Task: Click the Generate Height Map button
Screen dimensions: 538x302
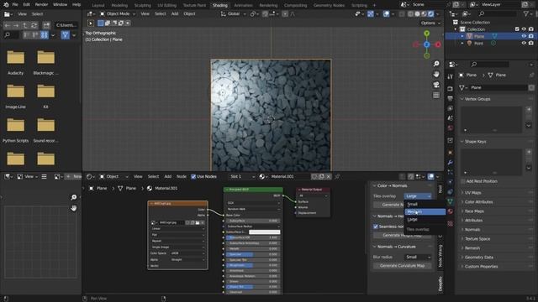Action: pyautogui.click(x=403, y=235)
